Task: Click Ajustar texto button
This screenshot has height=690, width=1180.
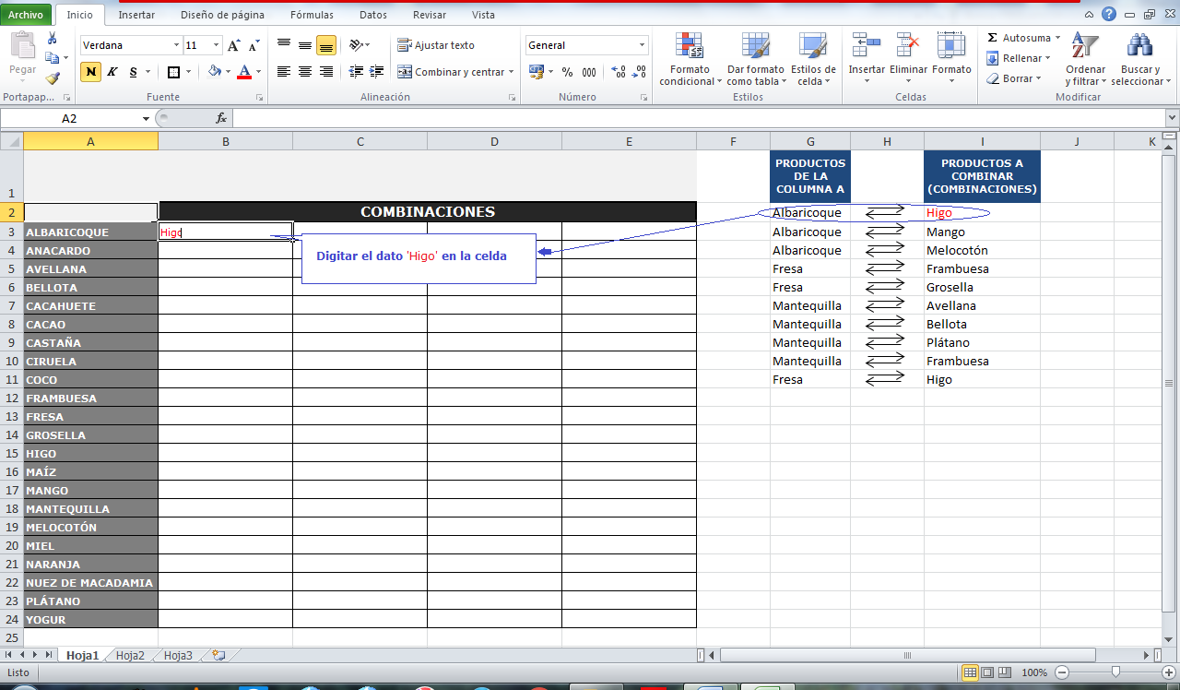Action: point(436,45)
